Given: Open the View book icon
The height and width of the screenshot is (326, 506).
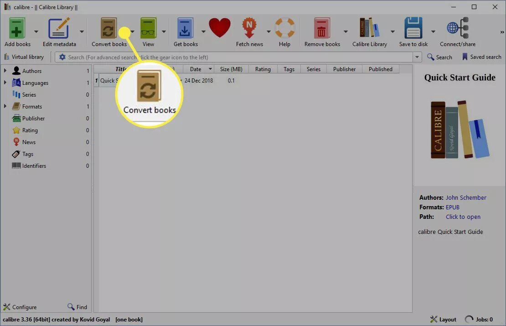Looking at the screenshot, I should (x=148, y=28).
